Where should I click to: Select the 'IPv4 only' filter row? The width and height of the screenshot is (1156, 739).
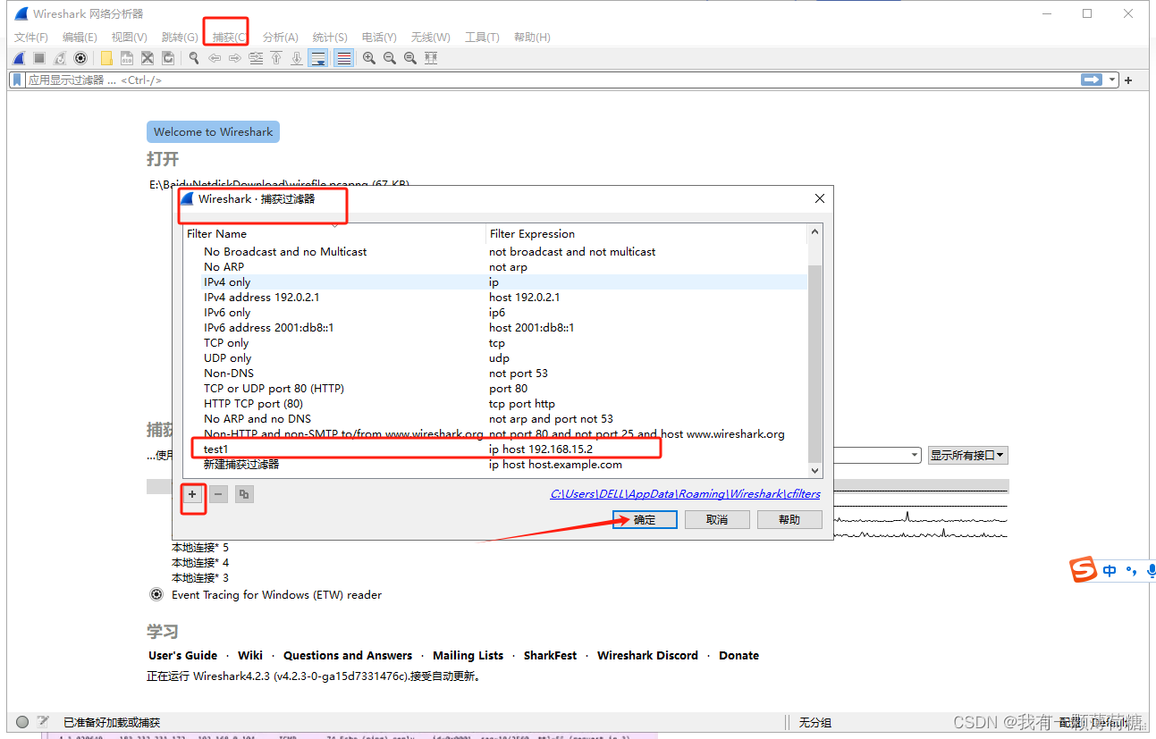pyautogui.click(x=495, y=281)
